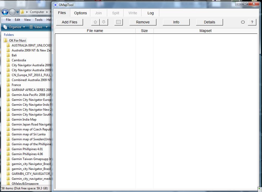Screen dimensions: 262x192
Task: Switch to the Options tab
Action: point(80,13)
